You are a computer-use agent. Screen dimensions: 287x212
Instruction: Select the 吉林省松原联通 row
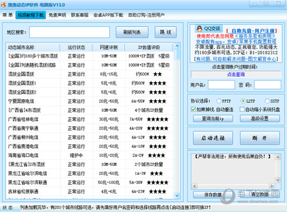coord(90,192)
